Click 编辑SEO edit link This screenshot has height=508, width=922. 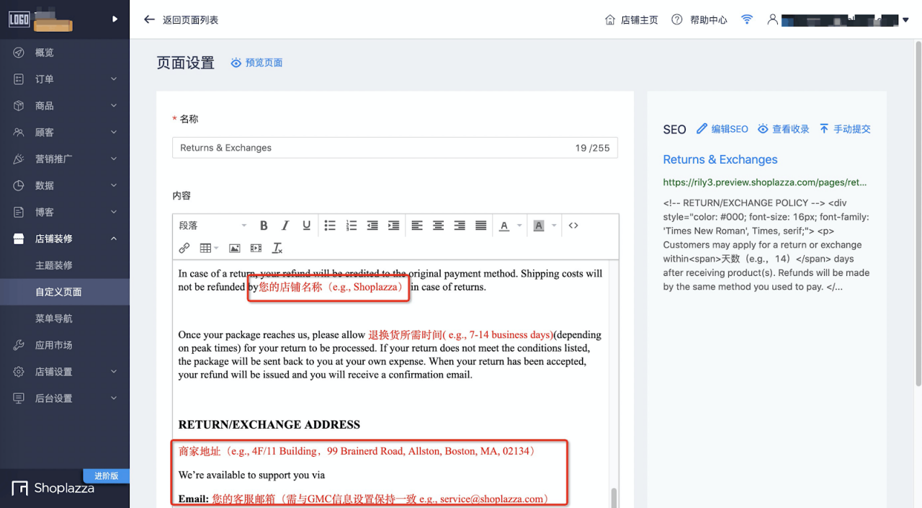pyautogui.click(x=722, y=129)
